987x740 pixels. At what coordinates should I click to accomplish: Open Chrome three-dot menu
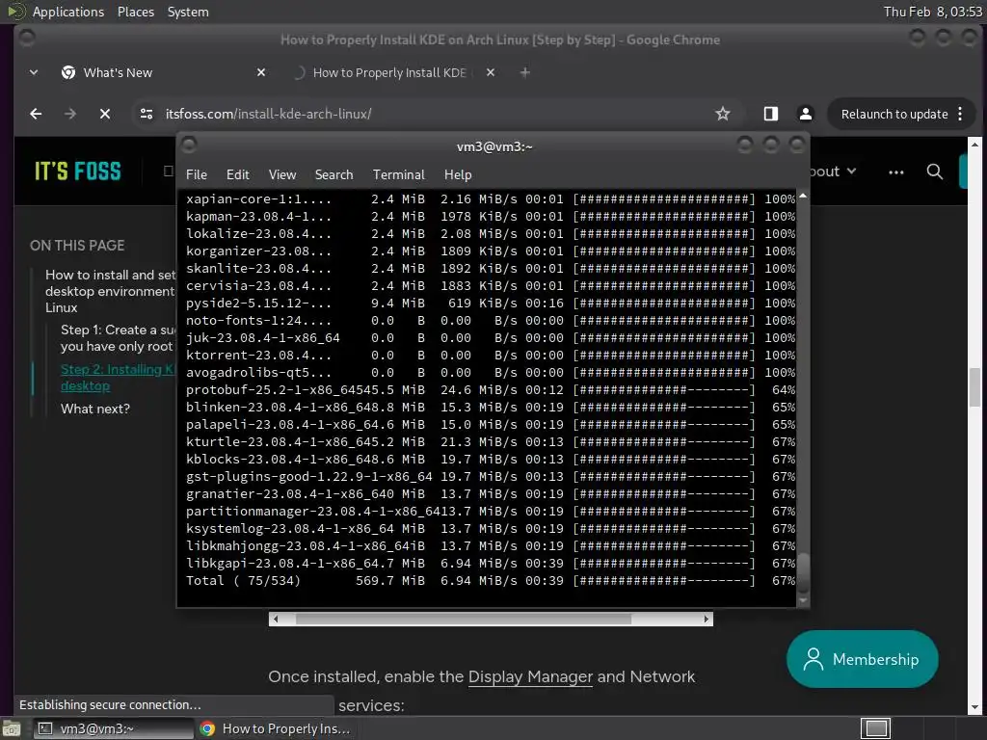coord(960,114)
